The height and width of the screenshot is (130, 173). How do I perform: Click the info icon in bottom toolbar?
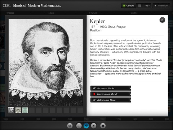[x=79, y=126]
